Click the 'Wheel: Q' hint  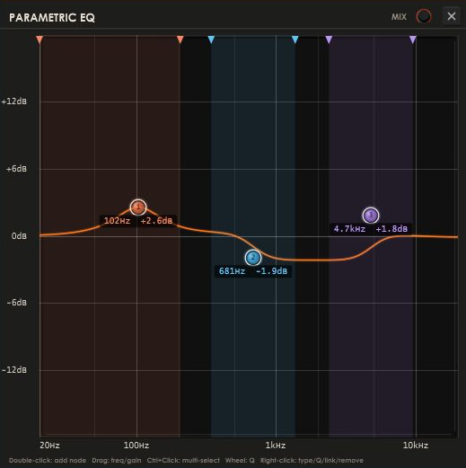point(240,460)
